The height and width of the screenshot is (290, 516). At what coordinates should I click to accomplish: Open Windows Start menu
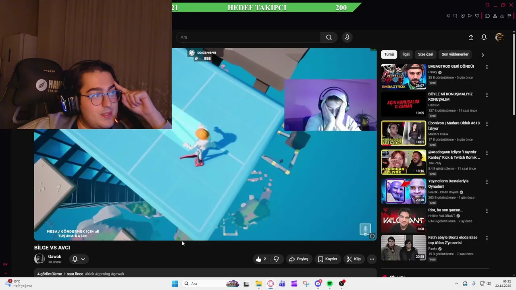point(175,284)
